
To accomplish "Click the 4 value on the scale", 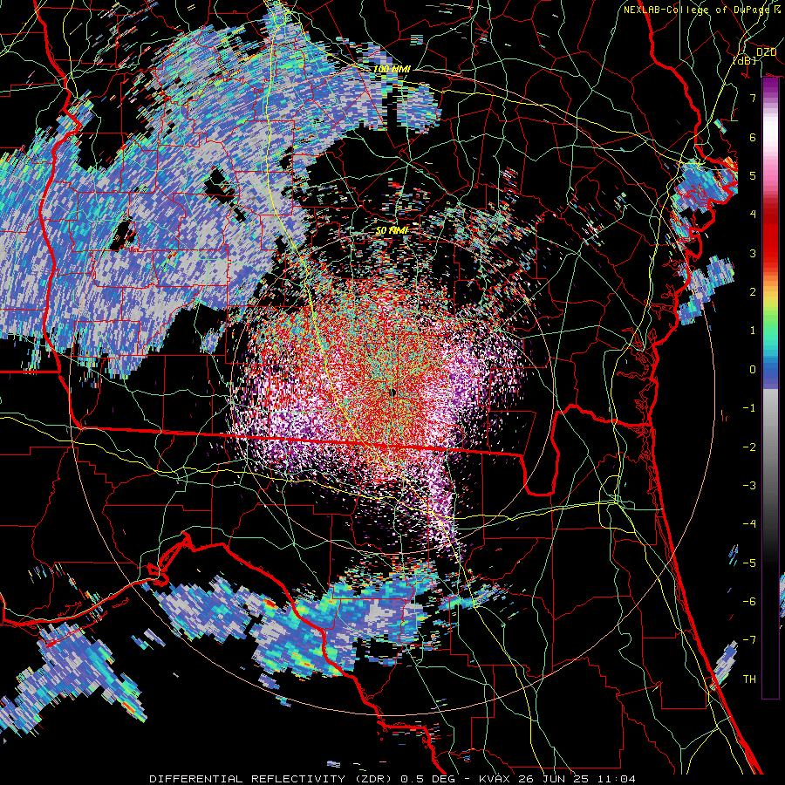I will click(753, 215).
